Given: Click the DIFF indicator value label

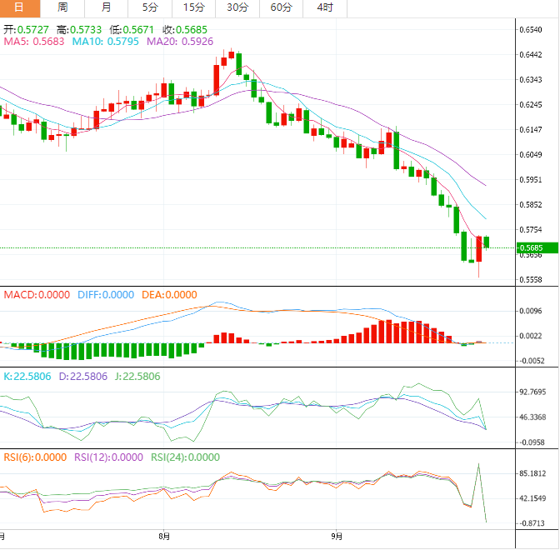Looking at the screenshot, I should 105,294.
